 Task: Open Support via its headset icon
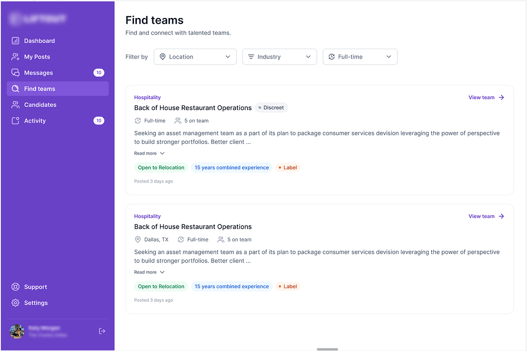tap(16, 287)
